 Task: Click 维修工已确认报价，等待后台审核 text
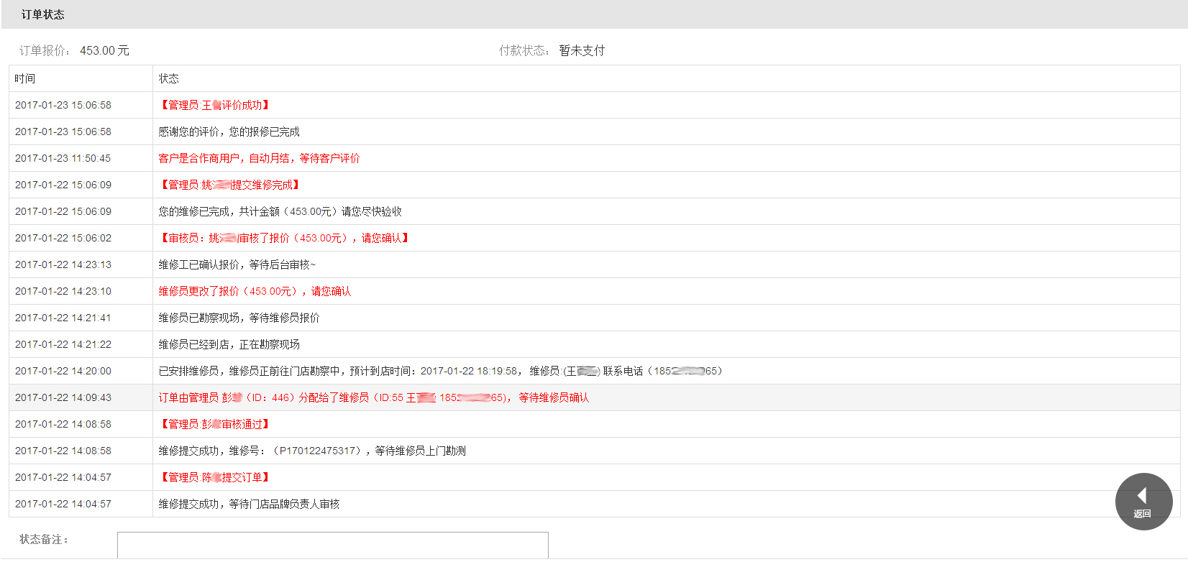(237, 264)
